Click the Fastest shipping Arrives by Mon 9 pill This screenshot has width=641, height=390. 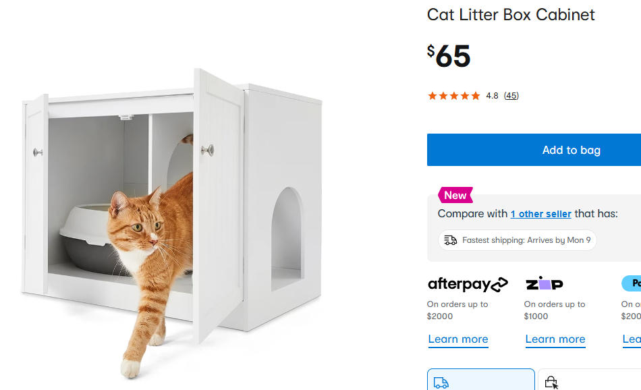[x=518, y=240]
